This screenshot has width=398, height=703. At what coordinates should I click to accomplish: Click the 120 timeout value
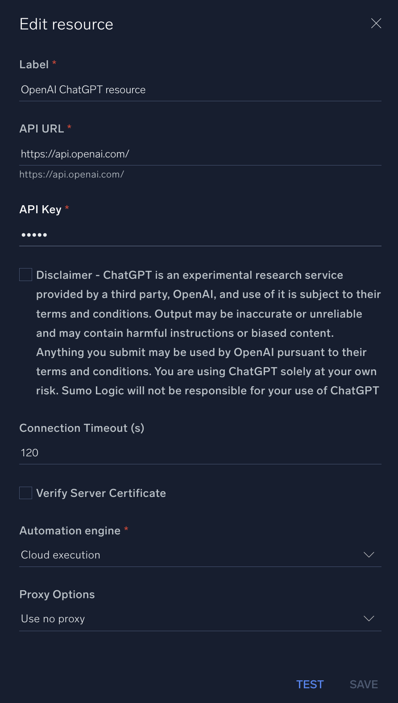point(29,452)
